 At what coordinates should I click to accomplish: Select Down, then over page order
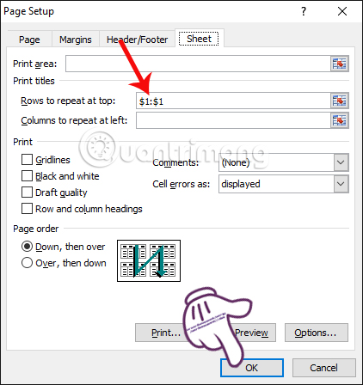point(27,247)
